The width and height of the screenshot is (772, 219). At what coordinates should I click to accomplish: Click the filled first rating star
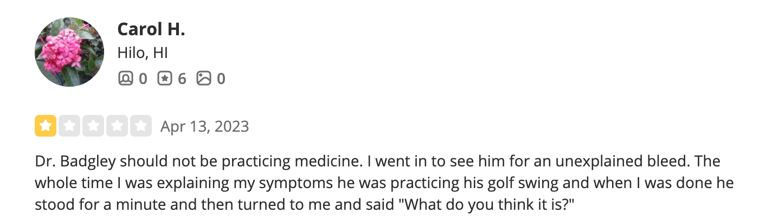point(45,126)
